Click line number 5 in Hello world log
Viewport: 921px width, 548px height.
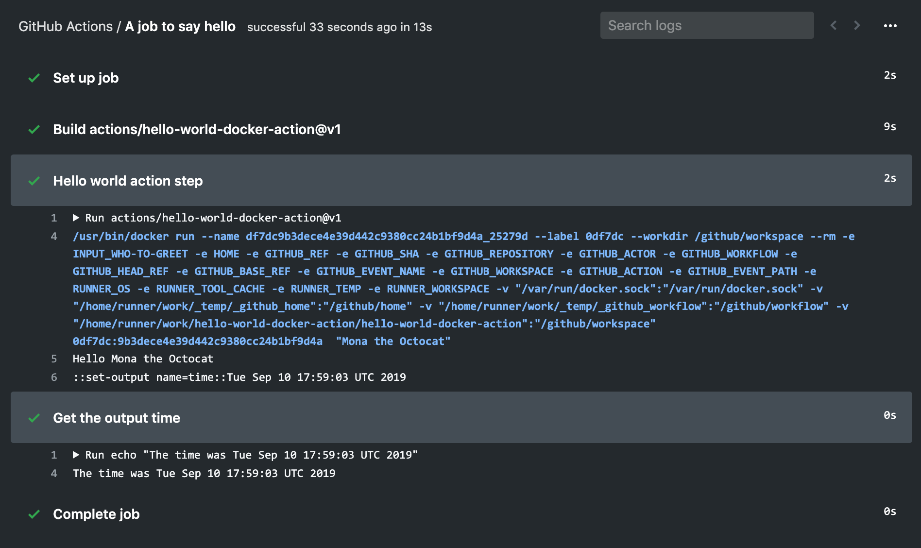coord(54,359)
